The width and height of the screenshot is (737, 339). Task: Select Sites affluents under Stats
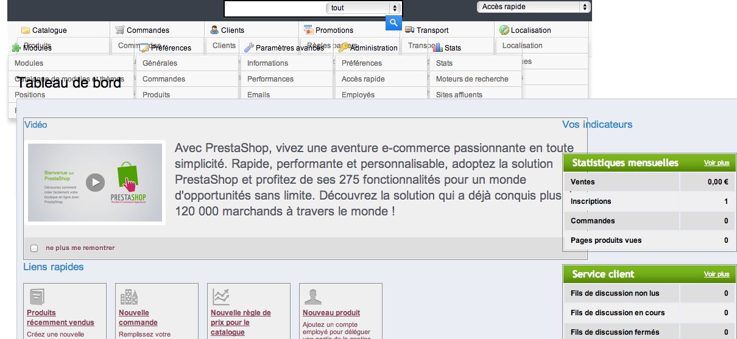459,95
